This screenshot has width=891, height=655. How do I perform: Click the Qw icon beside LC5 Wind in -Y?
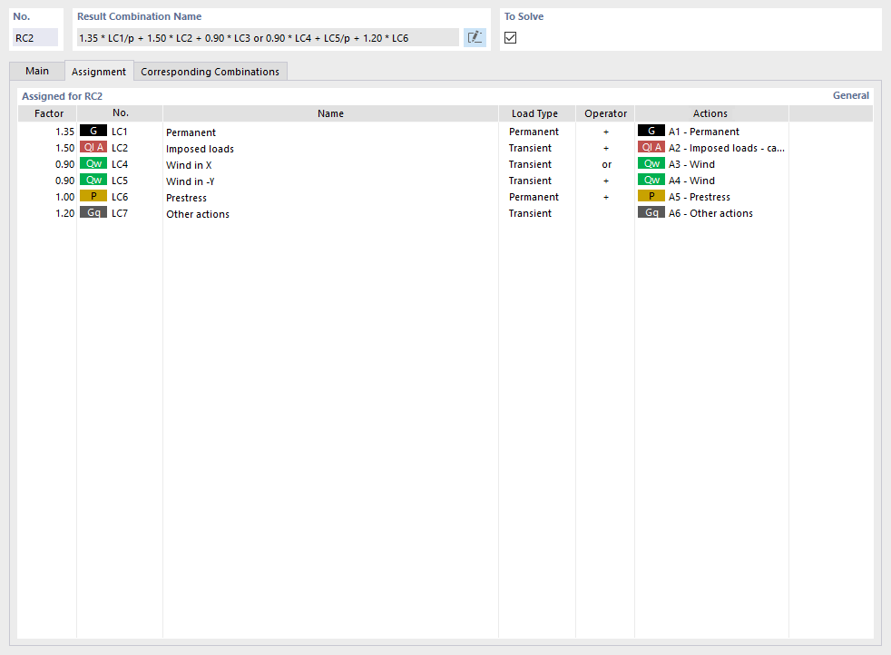point(93,180)
